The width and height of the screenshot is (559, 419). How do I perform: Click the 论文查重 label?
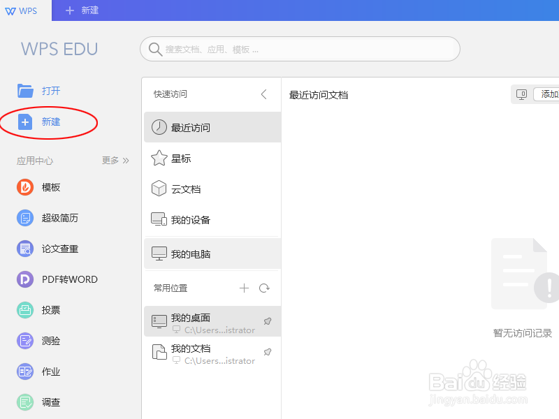click(60, 249)
